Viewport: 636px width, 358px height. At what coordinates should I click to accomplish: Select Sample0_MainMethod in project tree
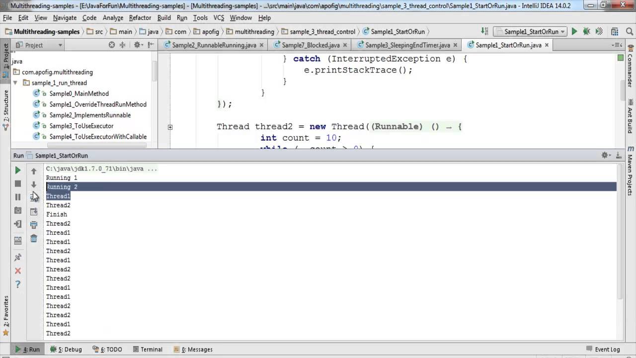click(x=79, y=93)
